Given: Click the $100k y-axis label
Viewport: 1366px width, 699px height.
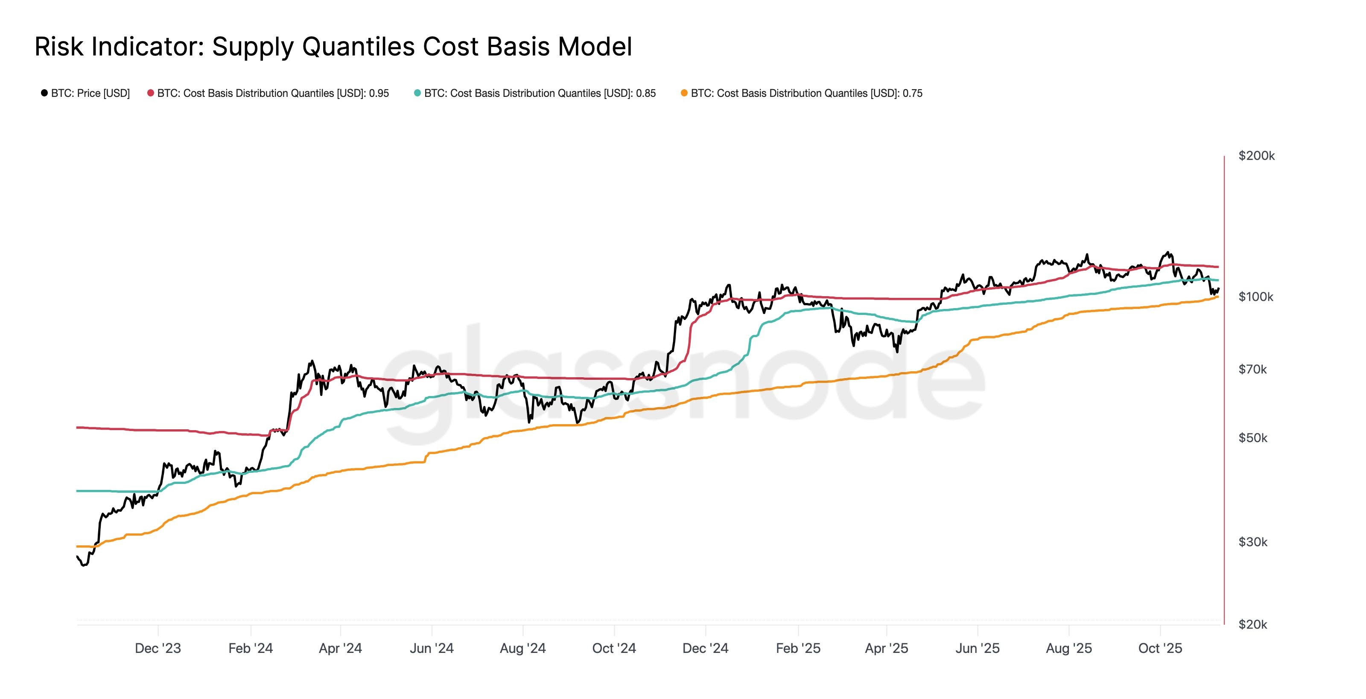Looking at the screenshot, I should pyautogui.click(x=1256, y=297).
